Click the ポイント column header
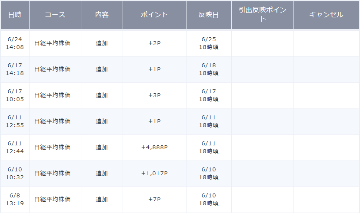Viewport: 360px width, 213px height. (154, 15)
